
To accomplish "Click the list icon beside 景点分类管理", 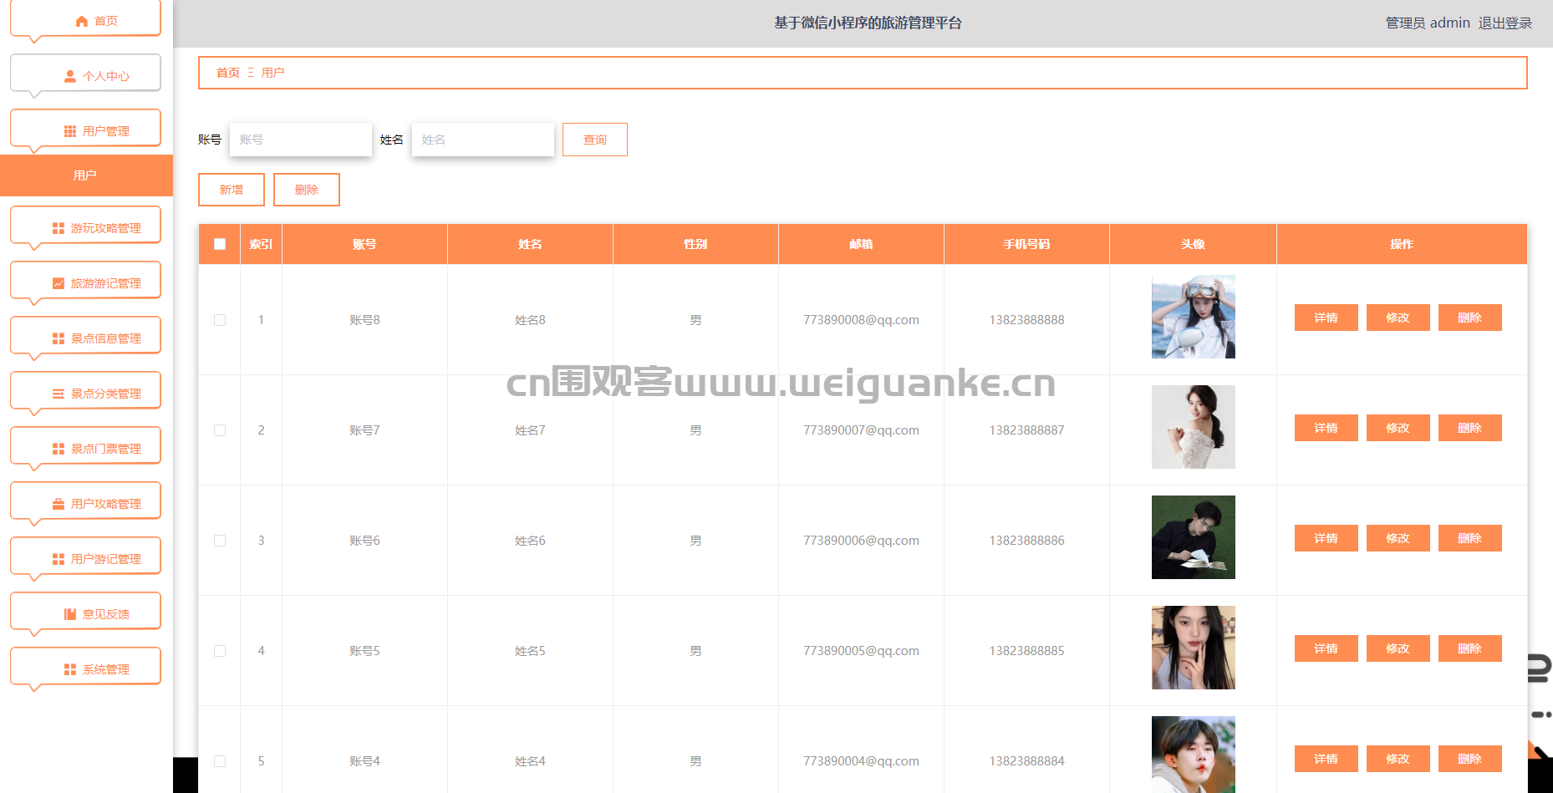I will pos(59,394).
